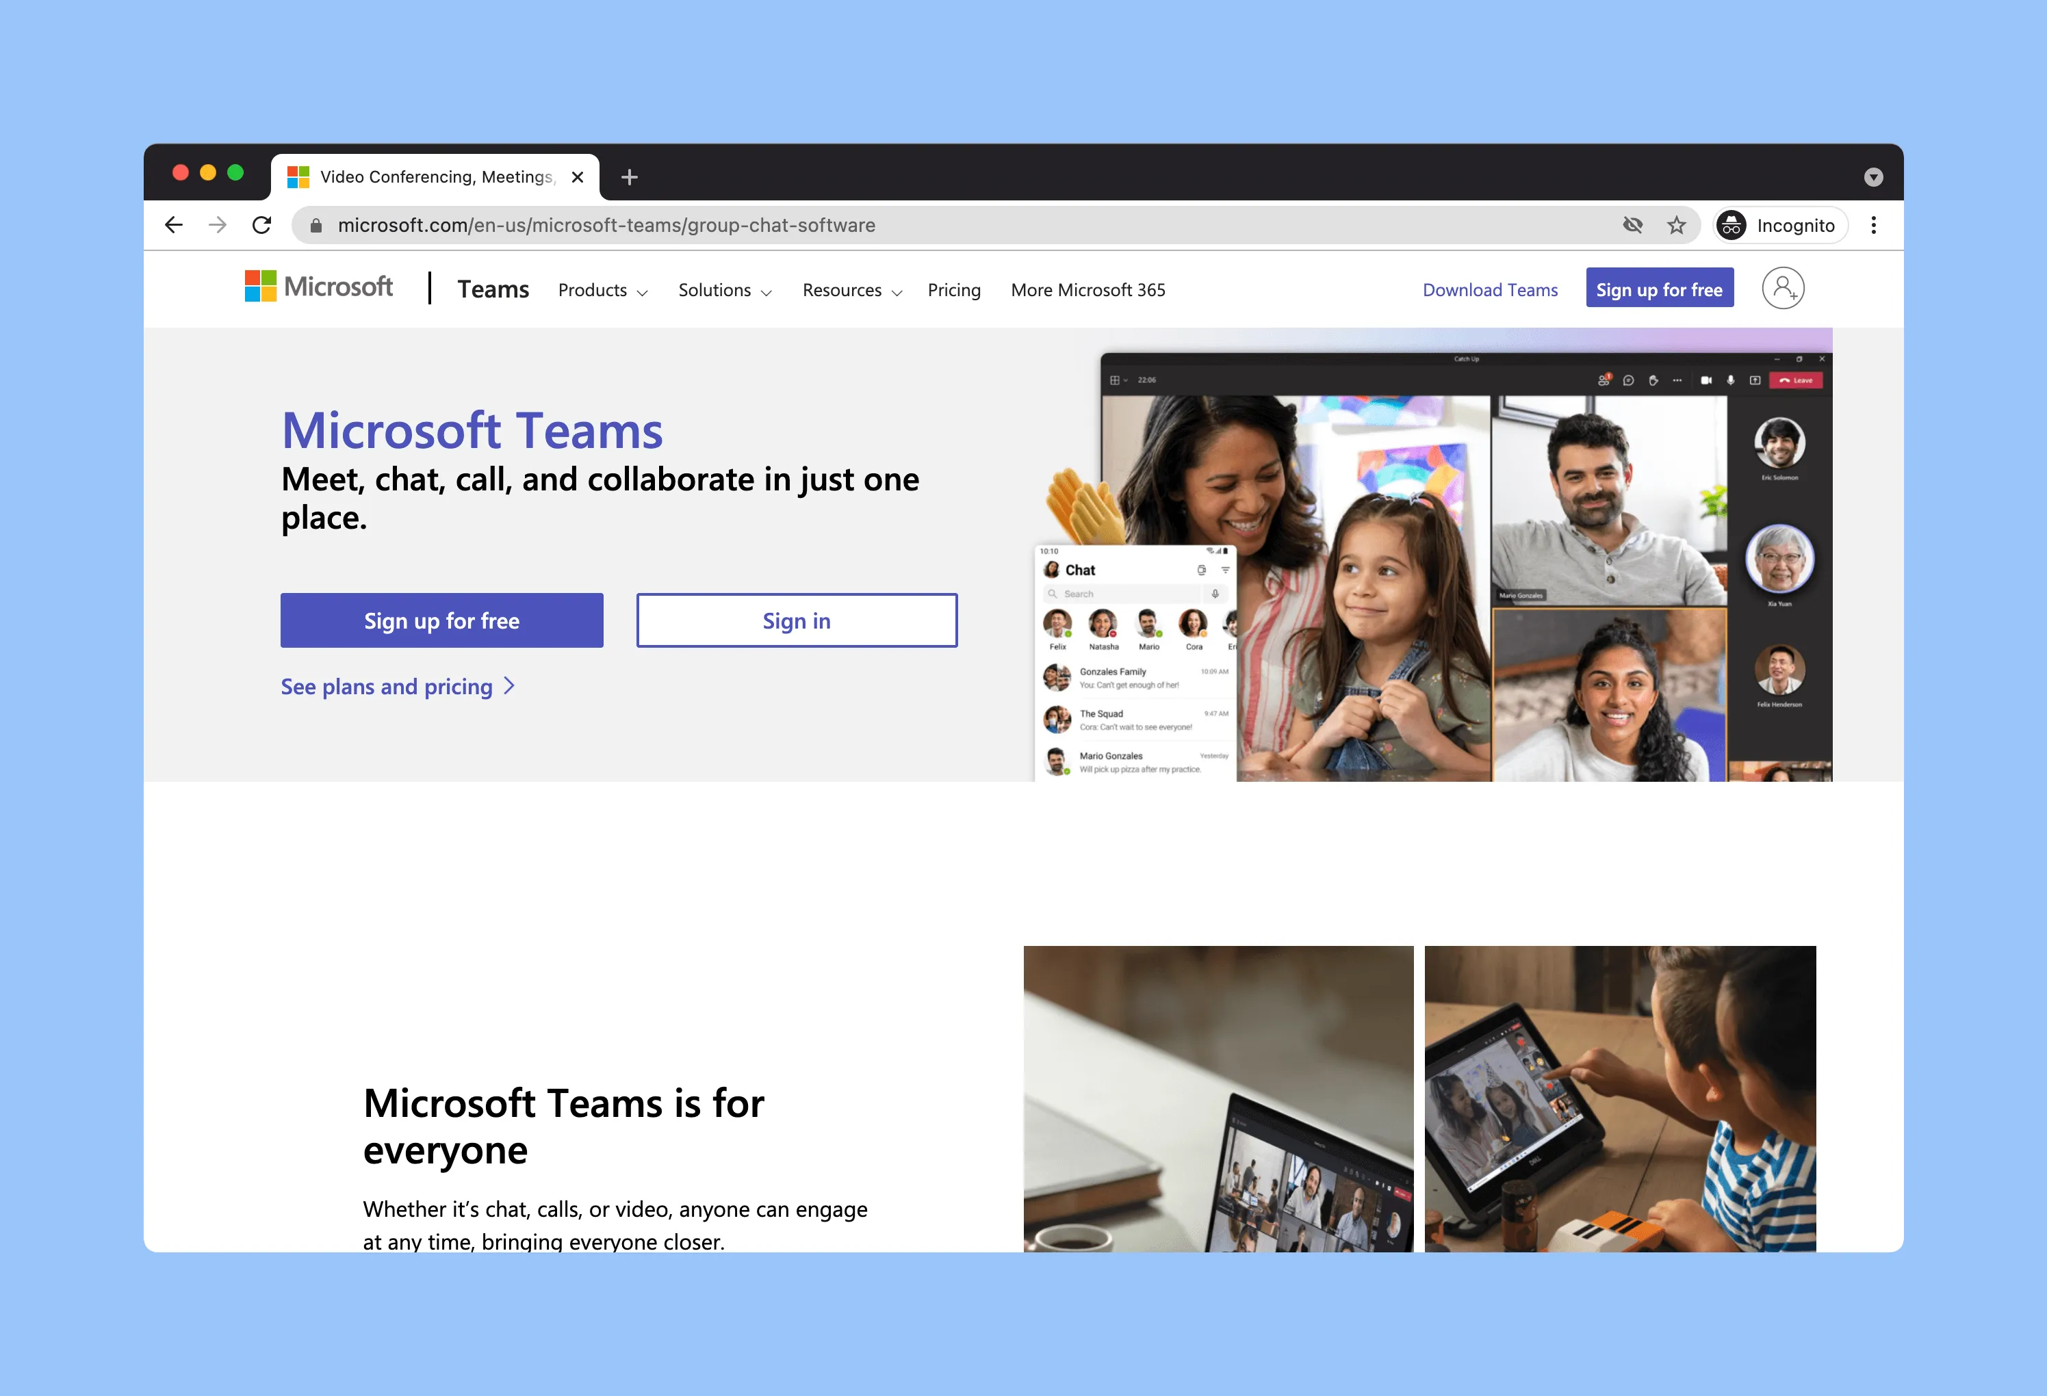The width and height of the screenshot is (2047, 1396).
Task: Click the child with tablet photo
Action: 1620,1098
